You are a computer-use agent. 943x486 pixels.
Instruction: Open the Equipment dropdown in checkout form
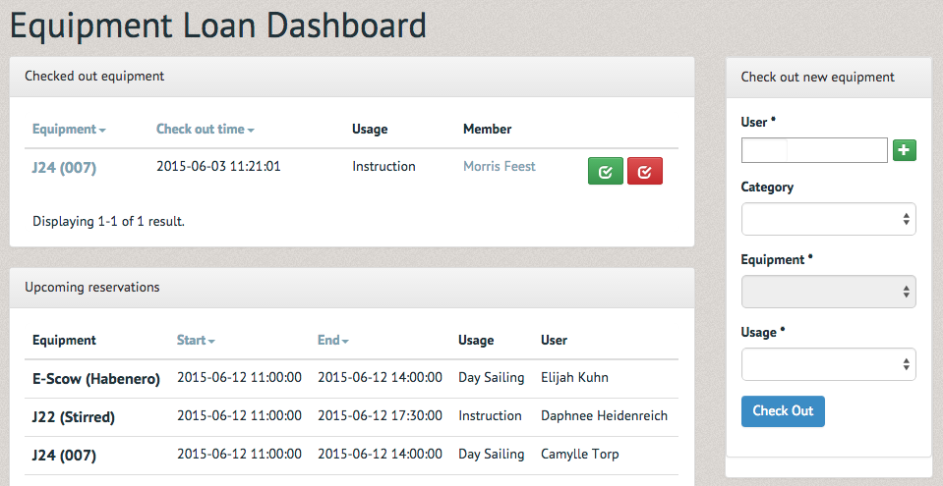click(x=828, y=292)
